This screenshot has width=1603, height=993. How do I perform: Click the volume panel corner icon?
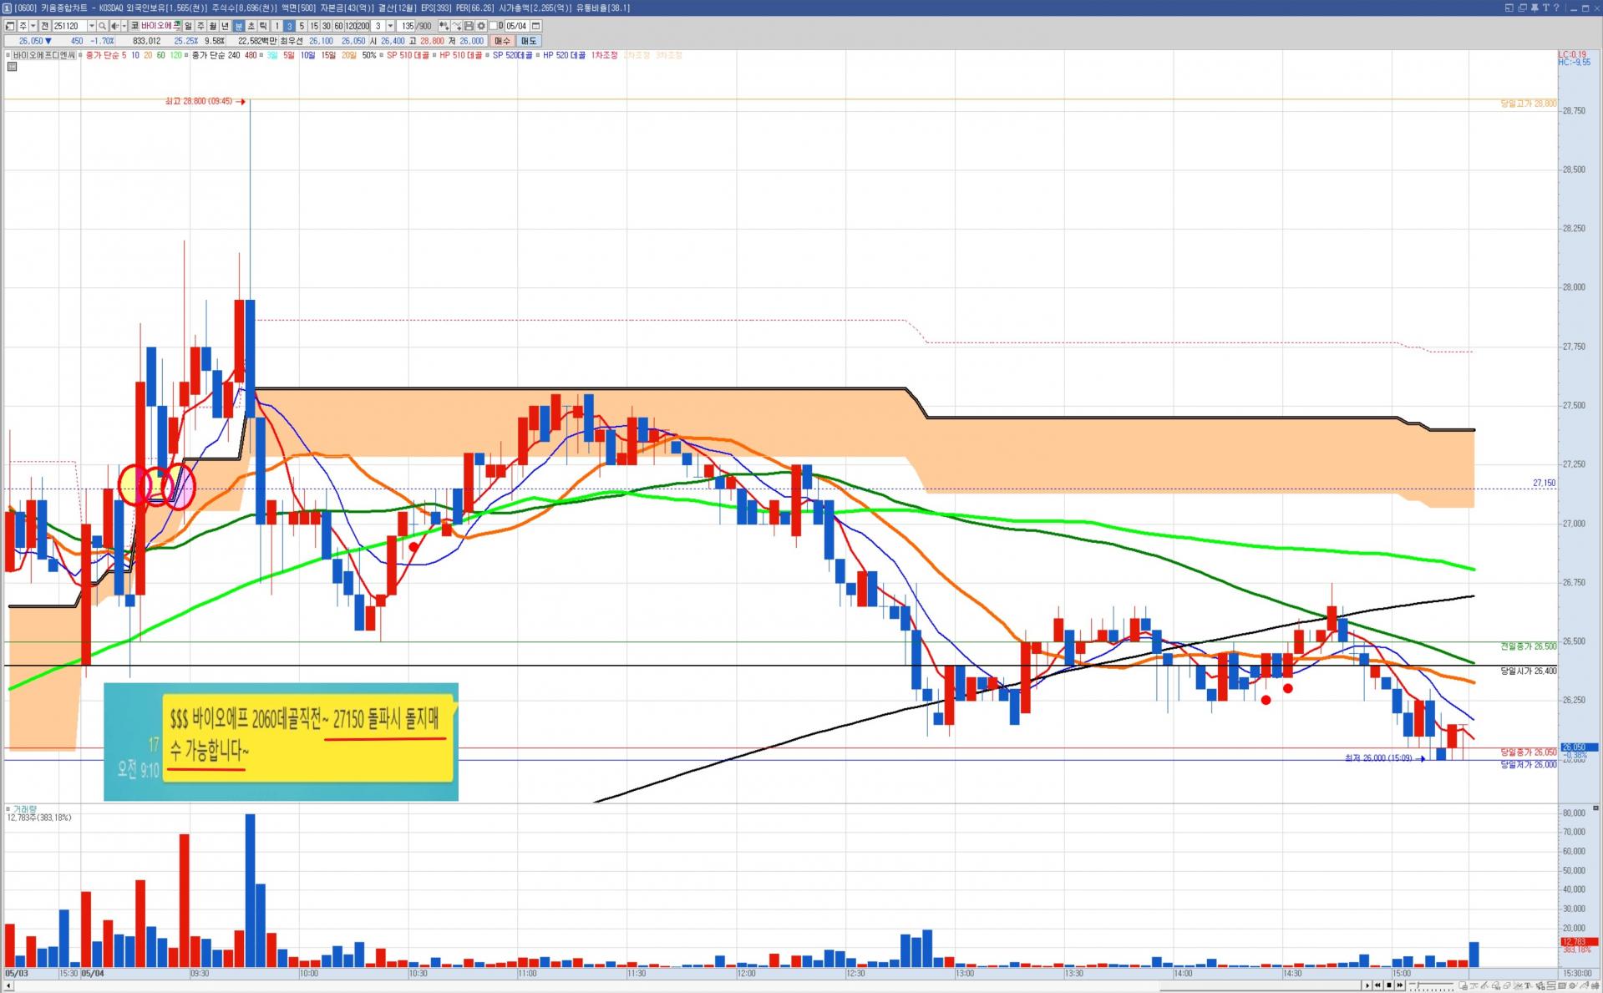(1595, 808)
